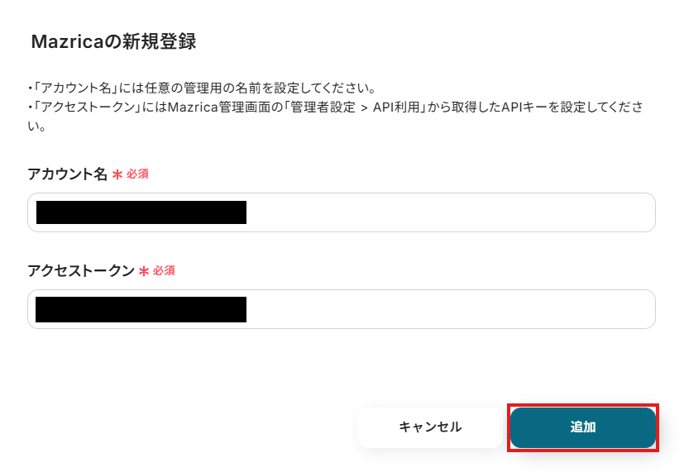Click the 必須 badge next to アカウント名
Image resolution: width=684 pixels, height=472 pixels.
point(137,174)
